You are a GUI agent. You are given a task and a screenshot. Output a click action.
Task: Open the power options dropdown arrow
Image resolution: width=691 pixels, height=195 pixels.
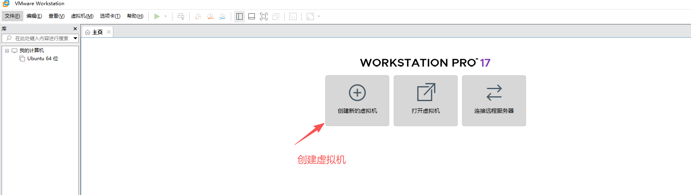point(166,16)
